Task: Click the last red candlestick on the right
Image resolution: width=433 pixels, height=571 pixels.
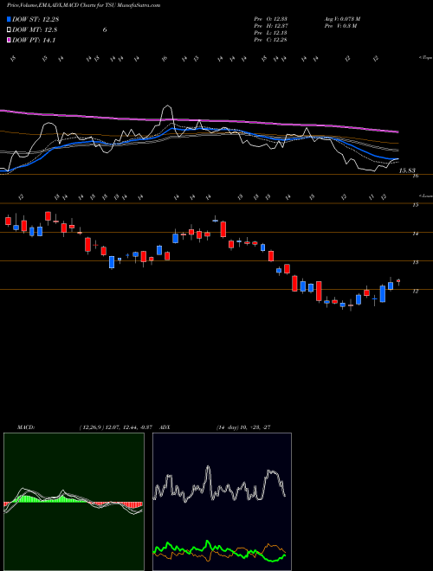Action: click(398, 281)
